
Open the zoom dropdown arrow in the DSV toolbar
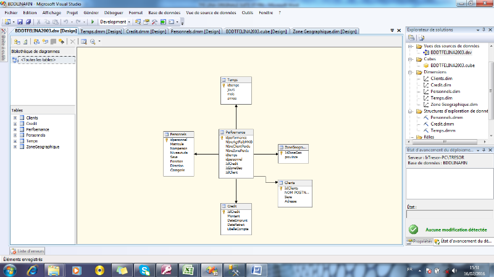coord(99,41)
